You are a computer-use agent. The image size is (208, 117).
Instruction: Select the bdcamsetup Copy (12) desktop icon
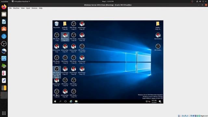[82, 71]
